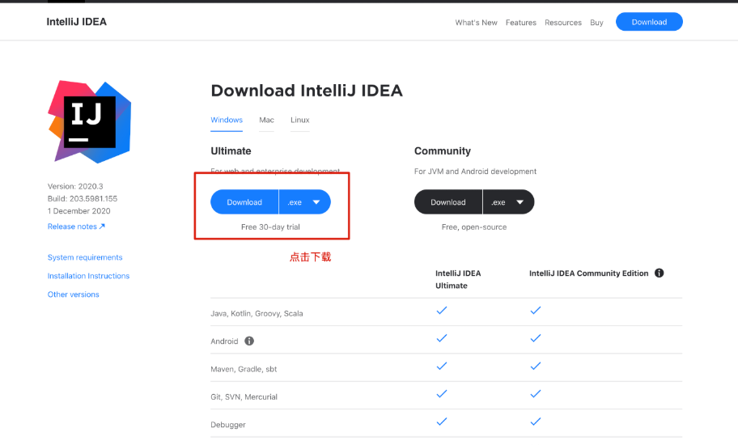This screenshot has height=445, width=738.
Task: Click the 'Ultimate' edition heading
Action: (231, 151)
